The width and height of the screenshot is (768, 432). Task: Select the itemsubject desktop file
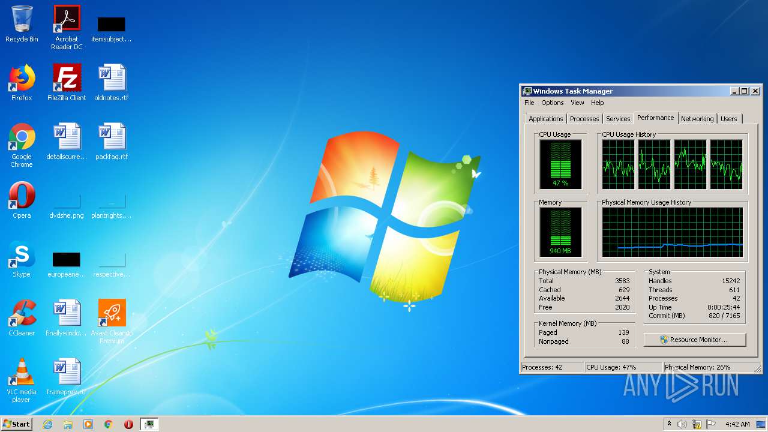(x=111, y=29)
